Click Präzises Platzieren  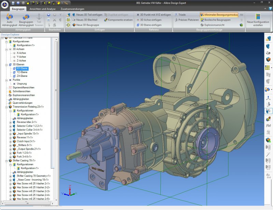(186, 20)
